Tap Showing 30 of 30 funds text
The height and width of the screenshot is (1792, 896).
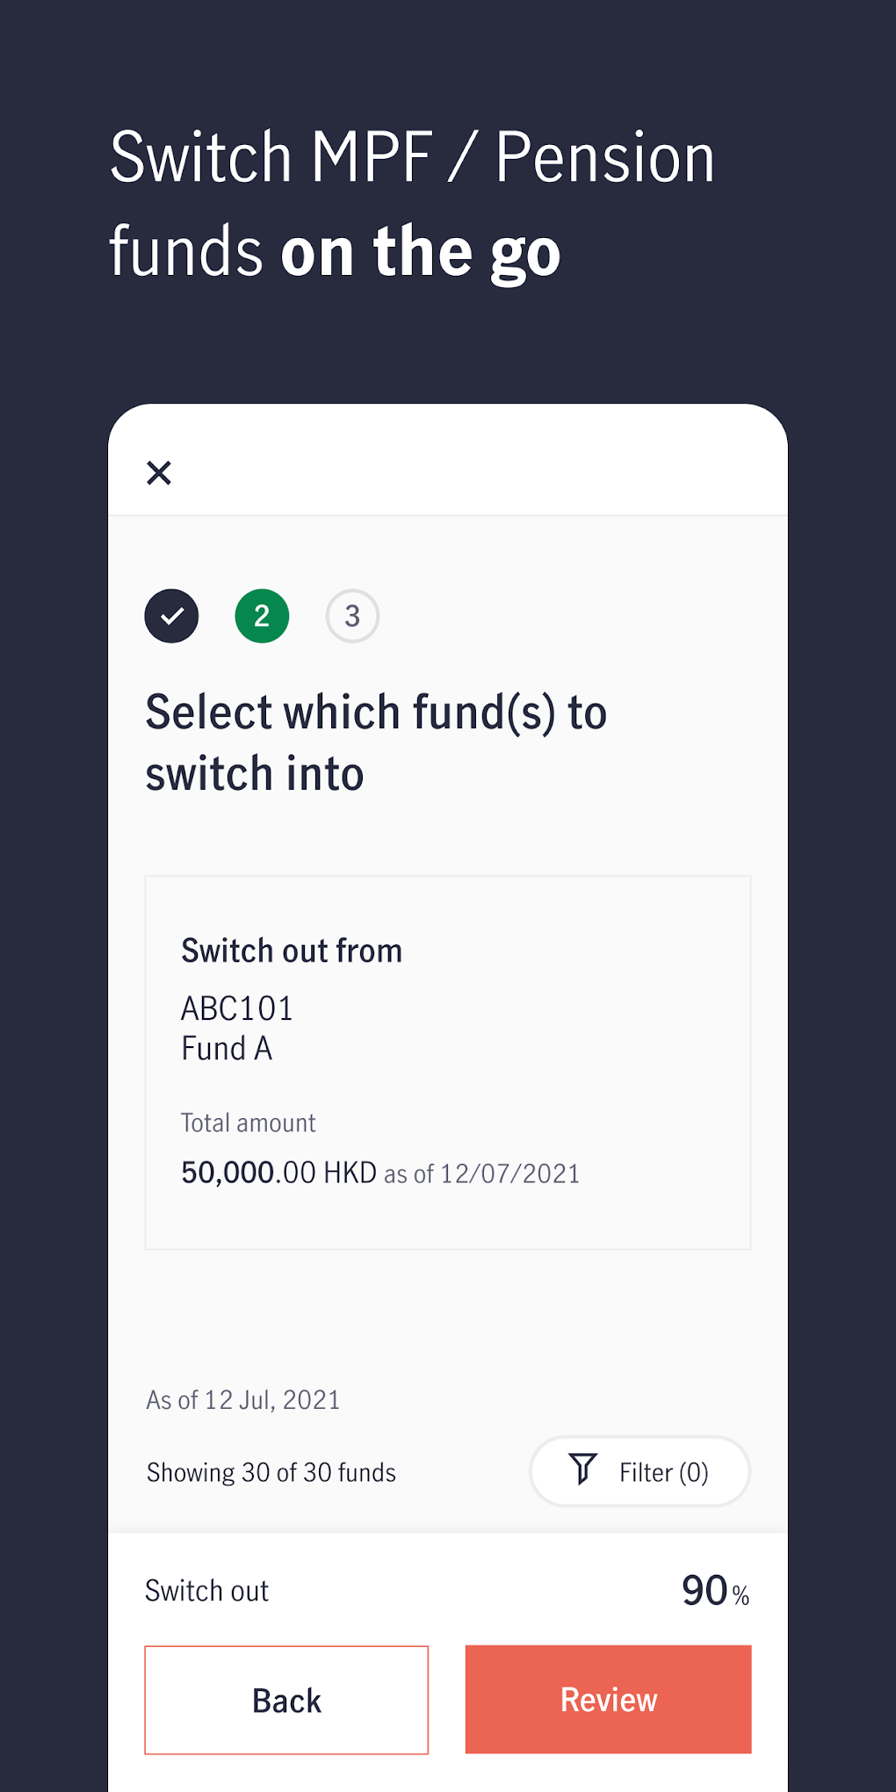[x=271, y=1472]
